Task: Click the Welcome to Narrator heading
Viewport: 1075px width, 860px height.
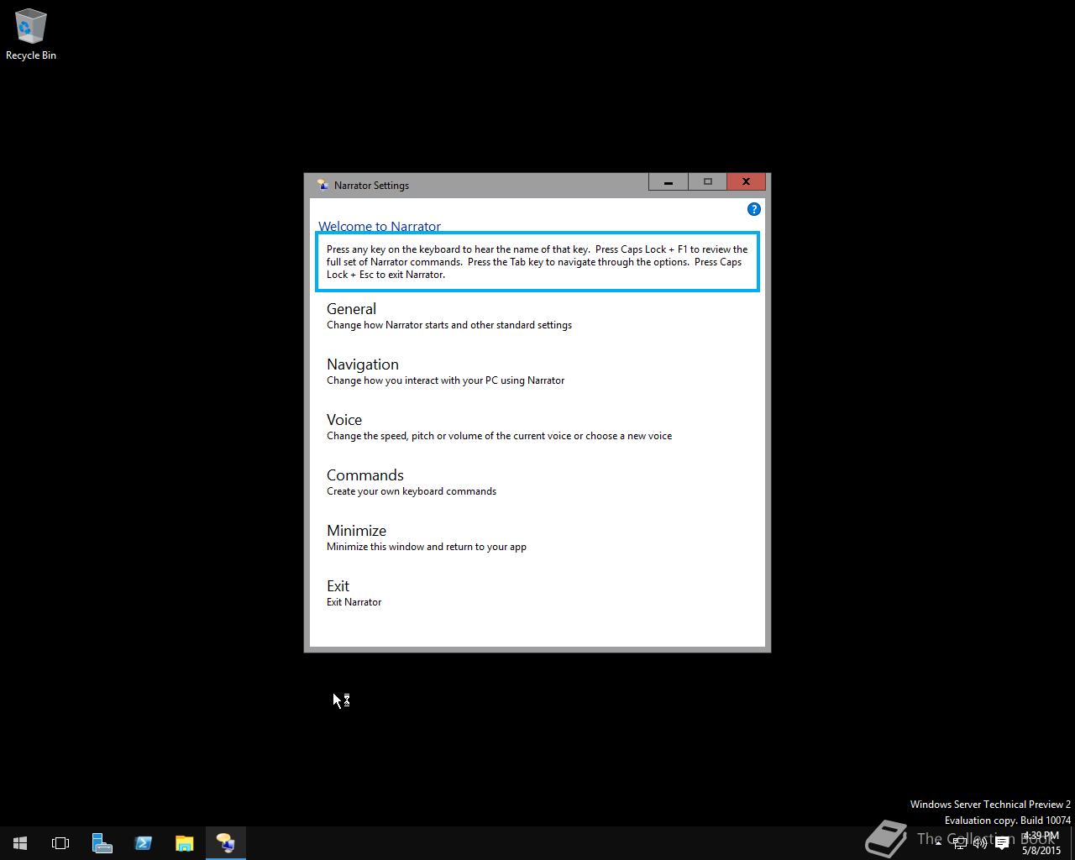Action: tap(380, 226)
